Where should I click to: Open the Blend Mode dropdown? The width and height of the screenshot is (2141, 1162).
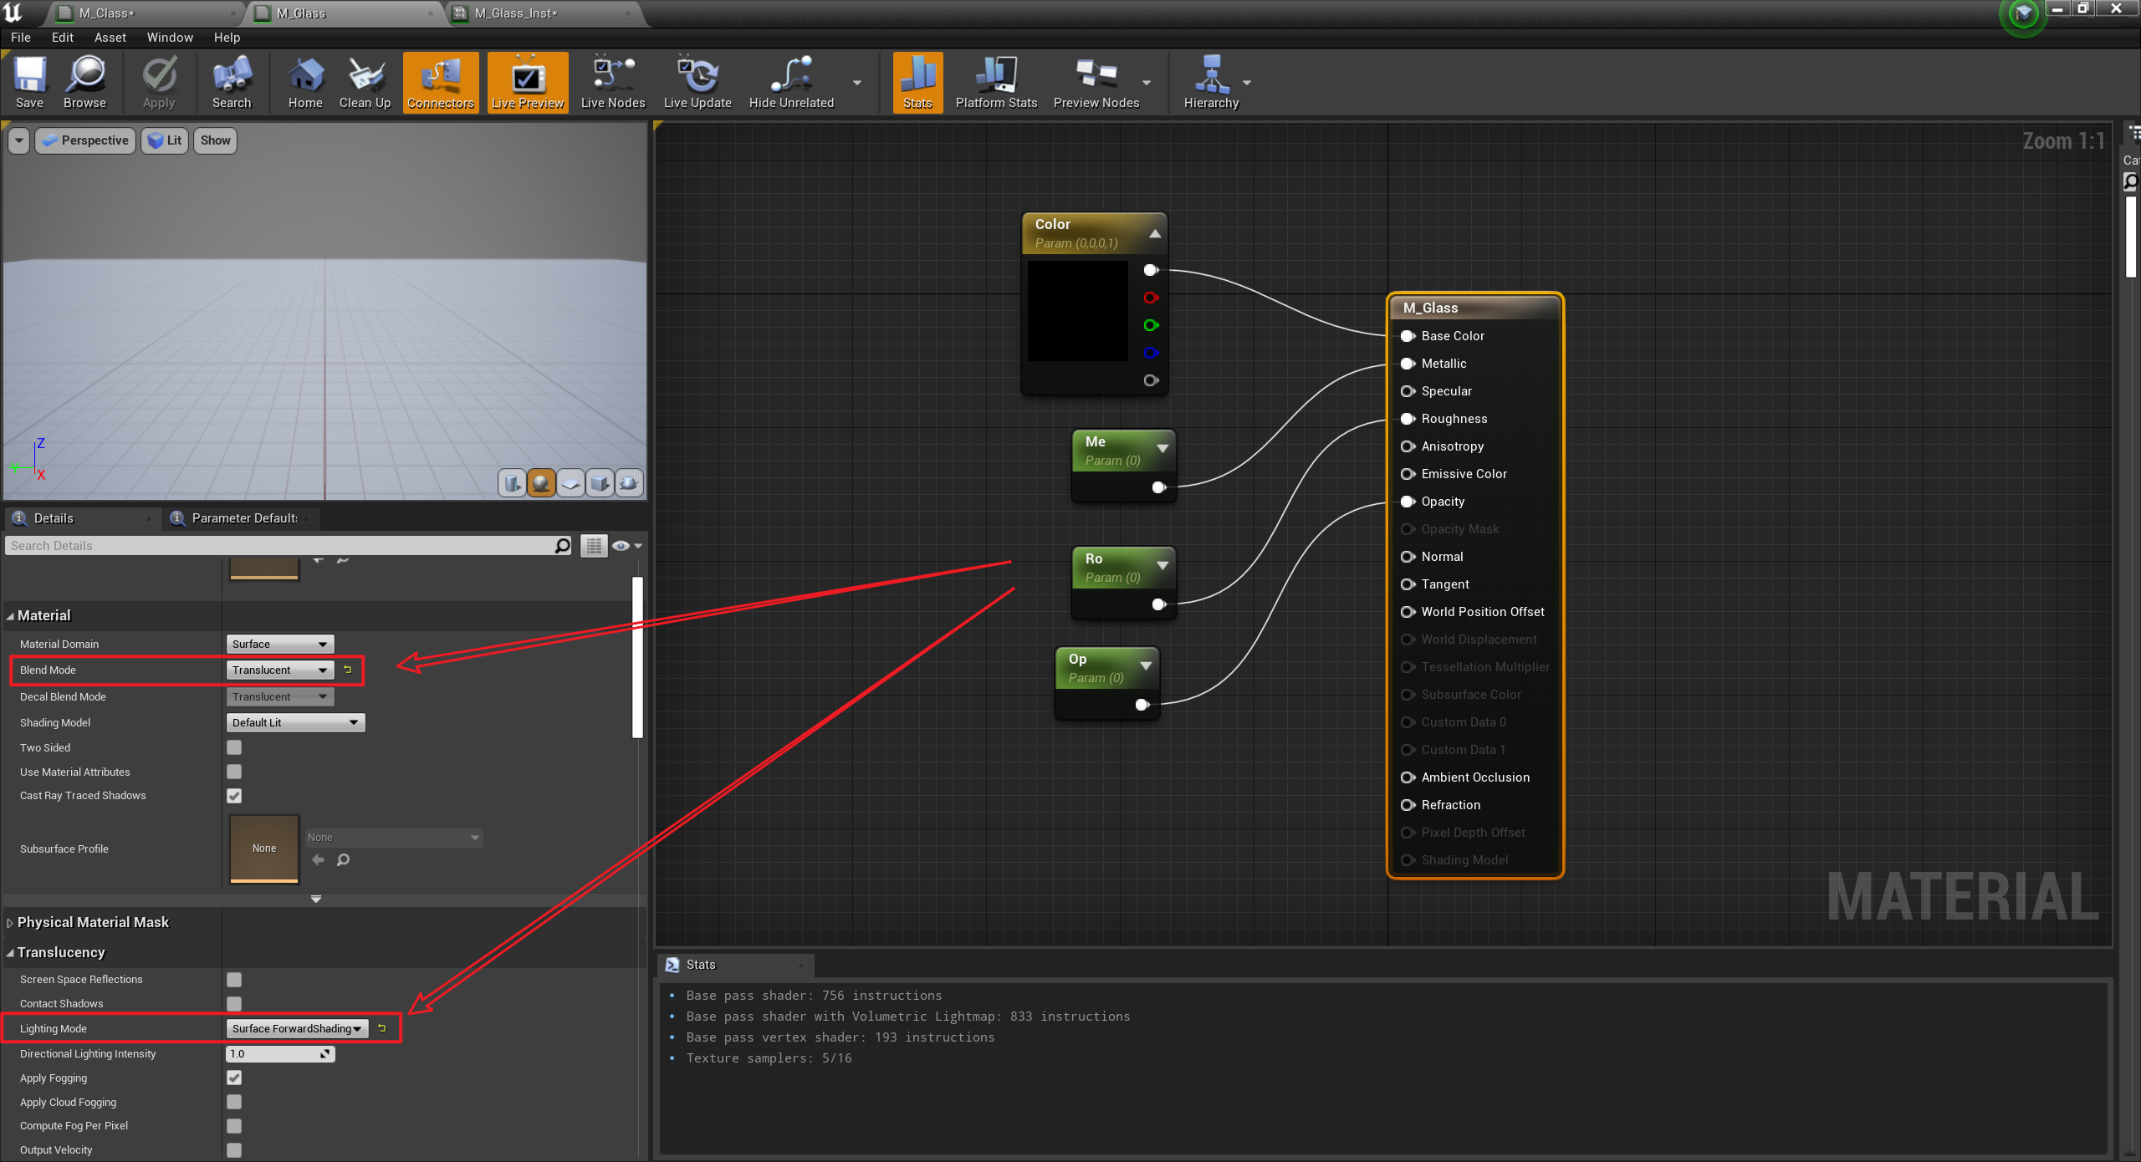point(279,670)
